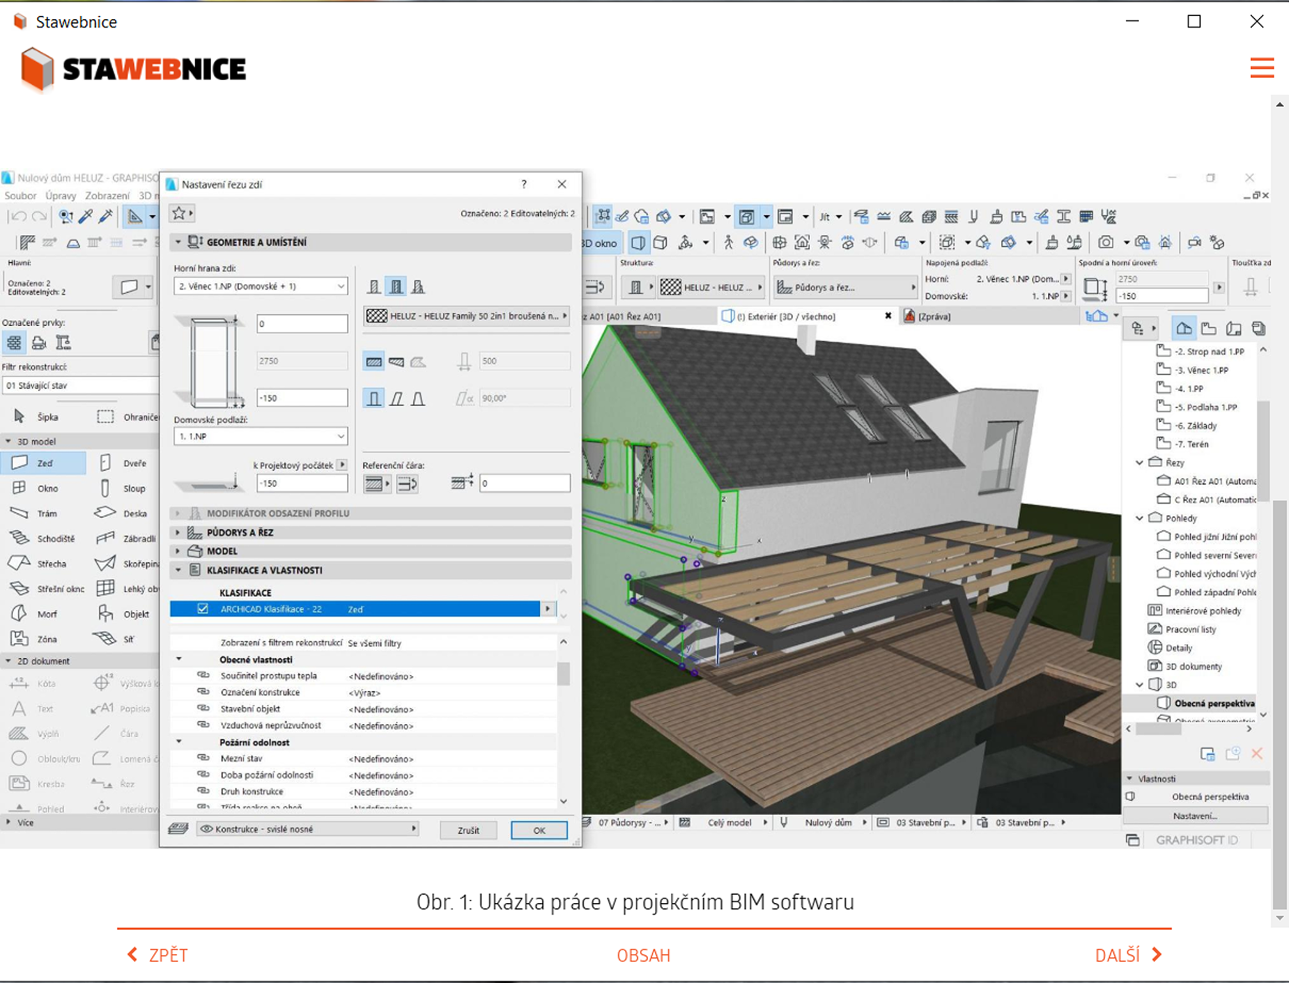The width and height of the screenshot is (1289, 983).
Task: Click the help question mark in dialog
Action: tap(523, 184)
